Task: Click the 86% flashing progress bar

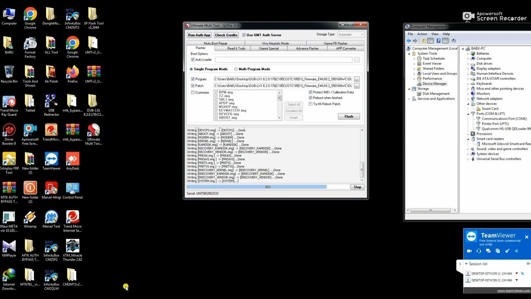Action: (268, 187)
